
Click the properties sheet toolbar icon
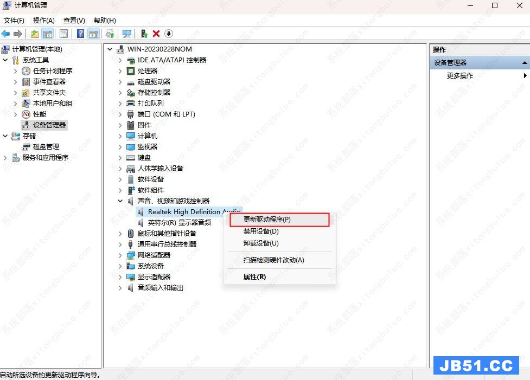pos(64,34)
